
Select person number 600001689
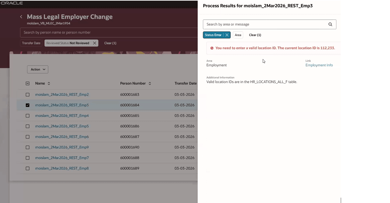pyautogui.click(x=130, y=169)
